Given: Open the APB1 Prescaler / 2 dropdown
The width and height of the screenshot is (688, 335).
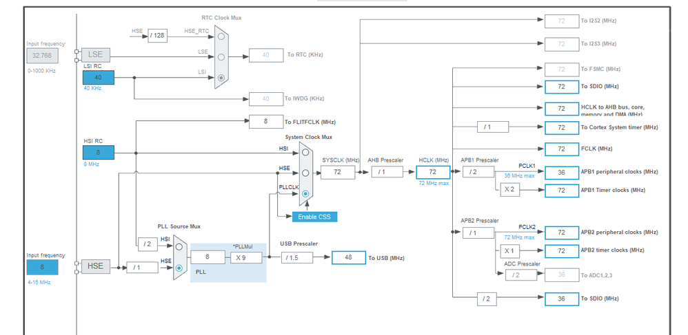Looking at the screenshot, I should 478,172.
